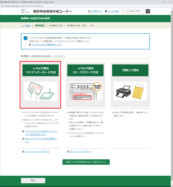Select e-Taxで提出 マイナンバーカード方式 button
173x187 pixels.
click(x=41, y=70)
